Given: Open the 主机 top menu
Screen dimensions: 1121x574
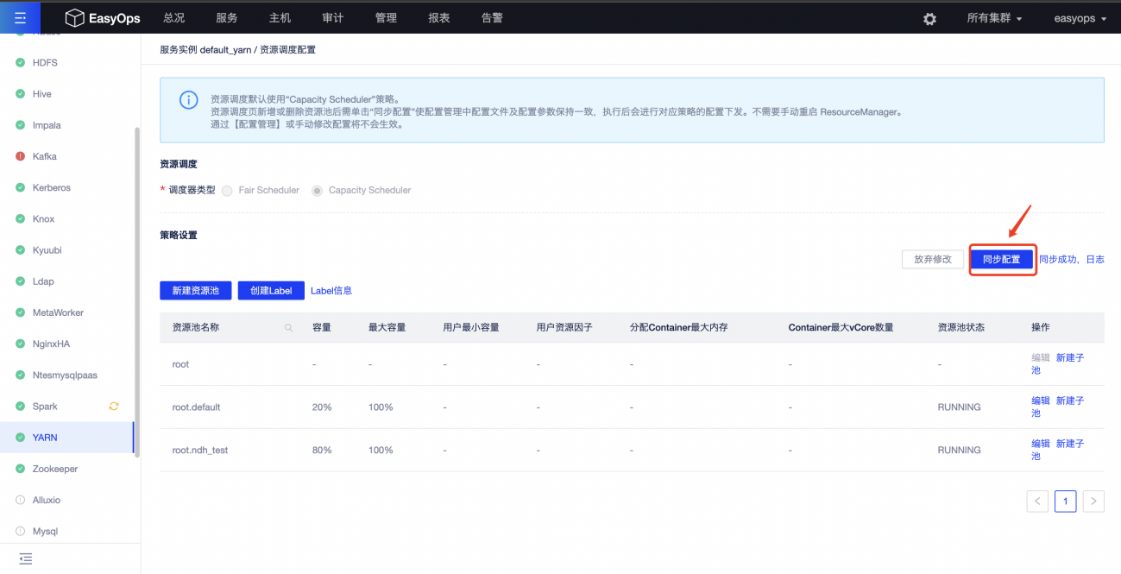Looking at the screenshot, I should [x=280, y=18].
